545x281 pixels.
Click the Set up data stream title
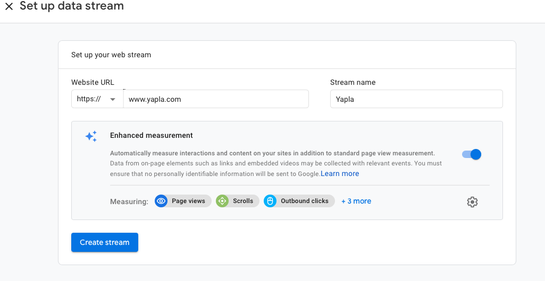pos(72,6)
